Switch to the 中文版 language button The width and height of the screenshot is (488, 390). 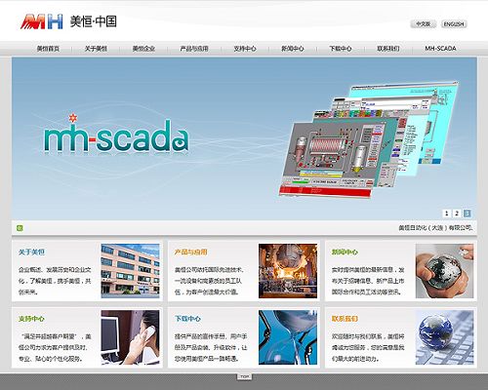tap(423, 24)
